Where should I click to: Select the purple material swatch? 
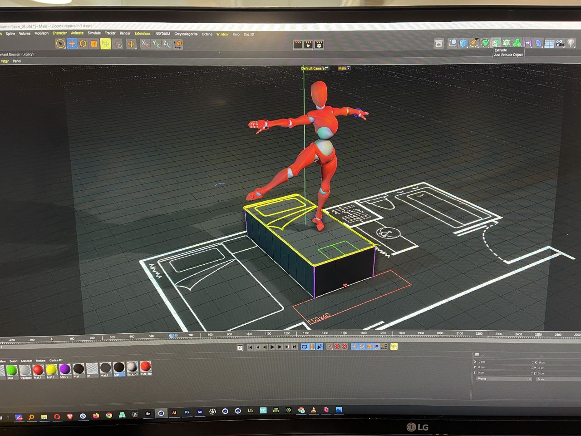[x=65, y=370]
